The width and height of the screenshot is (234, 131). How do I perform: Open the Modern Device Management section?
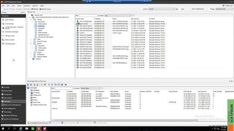pyautogui.click(x=13, y=105)
